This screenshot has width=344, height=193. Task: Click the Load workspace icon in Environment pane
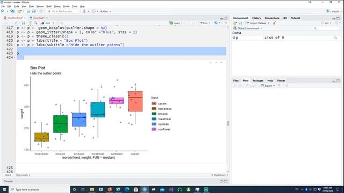(235, 23)
